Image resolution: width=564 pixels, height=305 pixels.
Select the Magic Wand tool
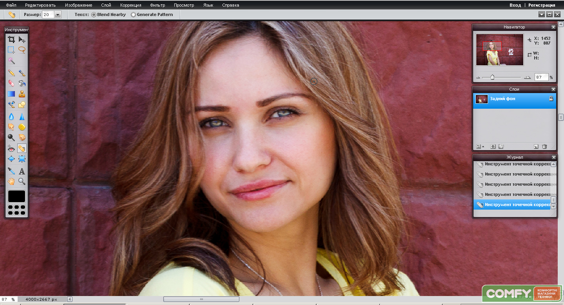11,61
